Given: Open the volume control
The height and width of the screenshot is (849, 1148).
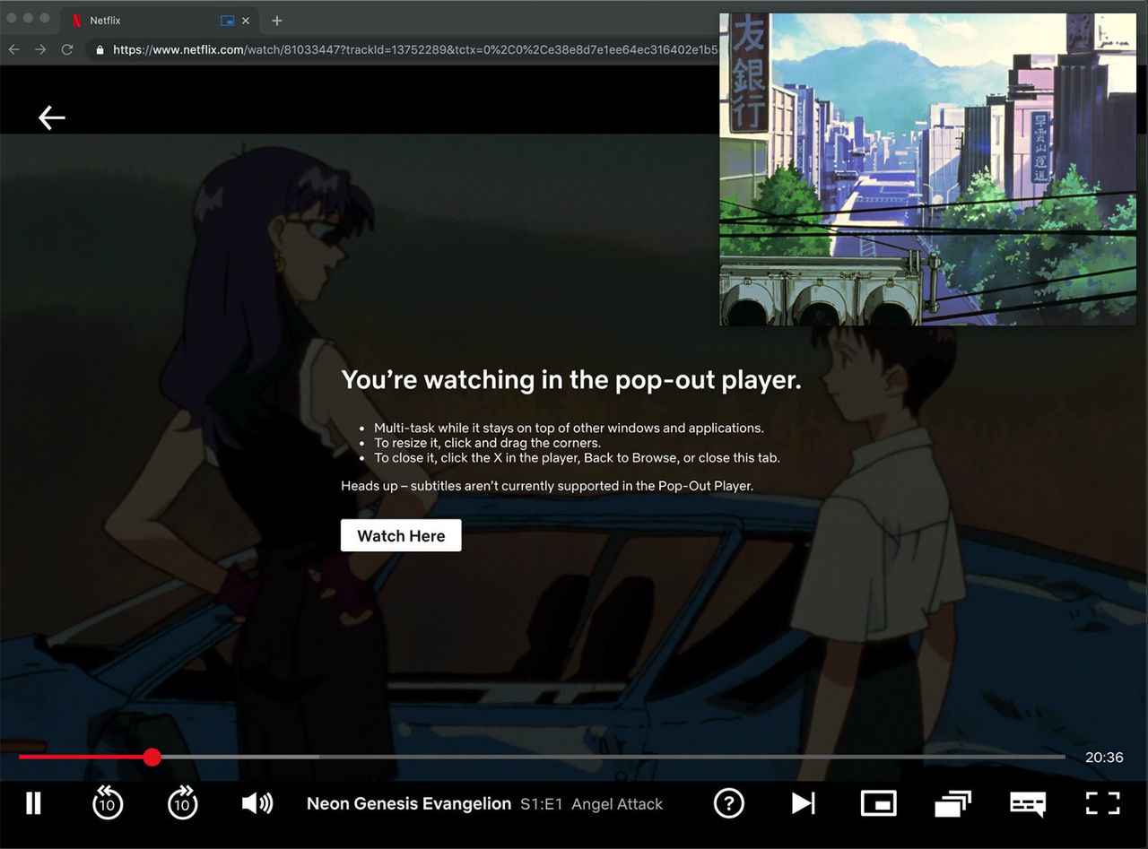Looking at the screenshot, I should [257, 803].
